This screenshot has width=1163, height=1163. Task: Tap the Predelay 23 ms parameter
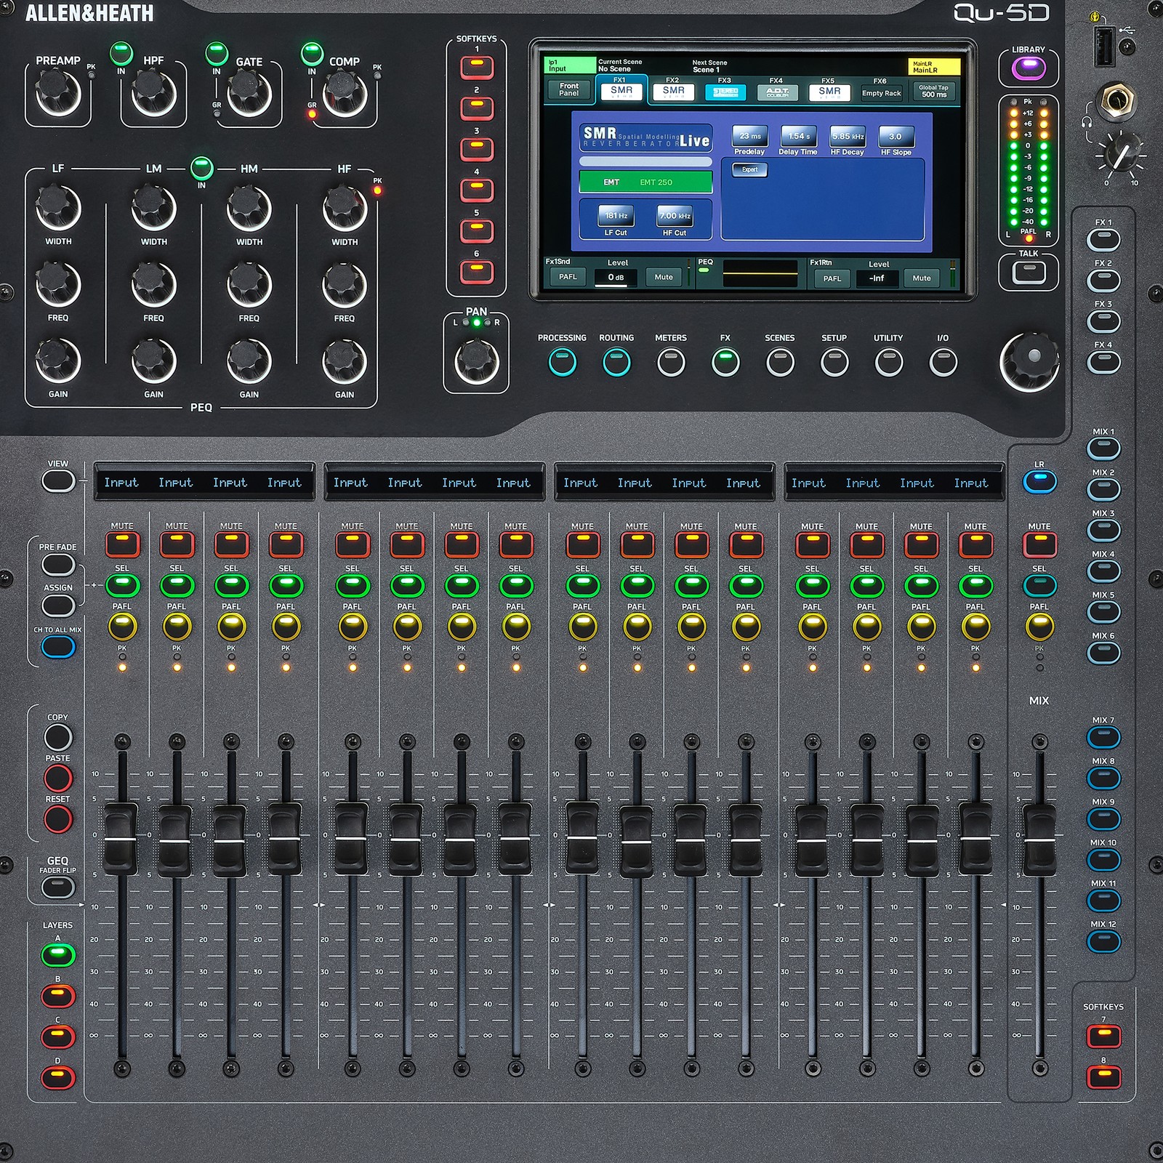750,137
